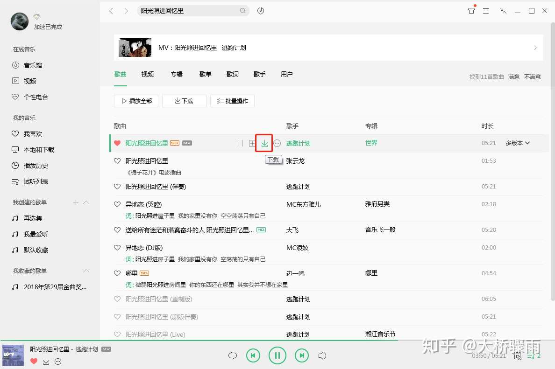Open artist 逃跑计划 on first row
555x369 pixels.
[x=298, y=143]
